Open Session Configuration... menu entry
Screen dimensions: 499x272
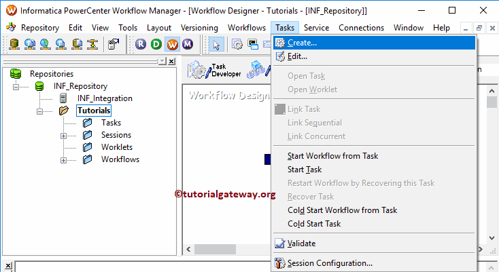pos(374,263)
